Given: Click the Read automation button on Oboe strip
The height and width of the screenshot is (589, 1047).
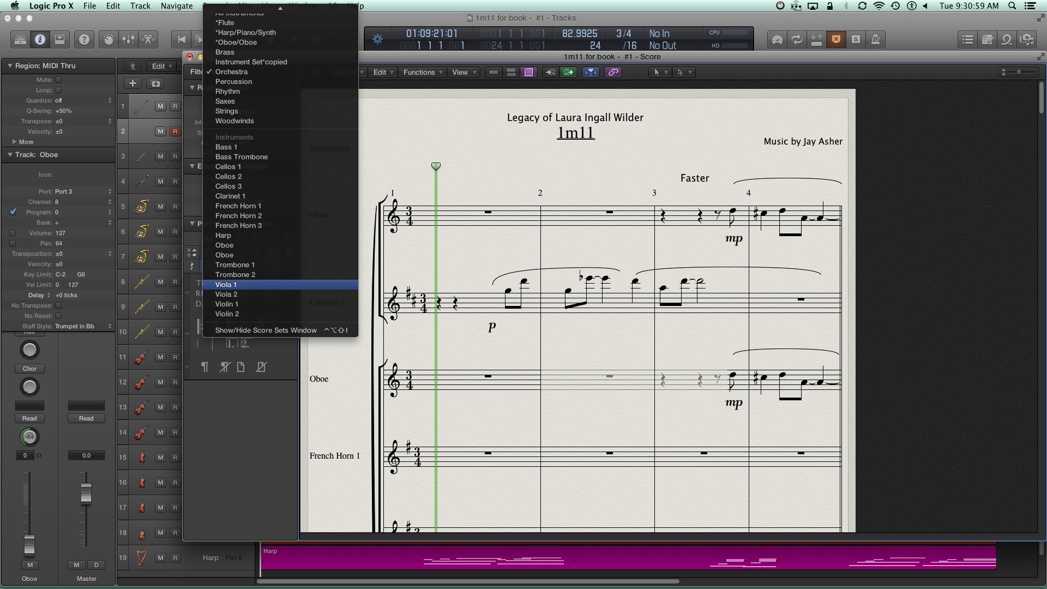Looking at the screenshot, I should [29, 419].
